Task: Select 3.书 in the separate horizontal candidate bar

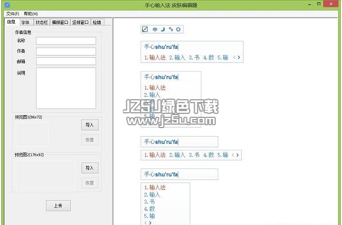Action: pyautogui.click(x=194, y=155)
